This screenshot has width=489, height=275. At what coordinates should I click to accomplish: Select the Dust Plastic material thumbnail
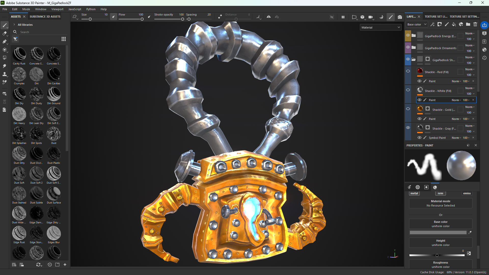point(54,155)
